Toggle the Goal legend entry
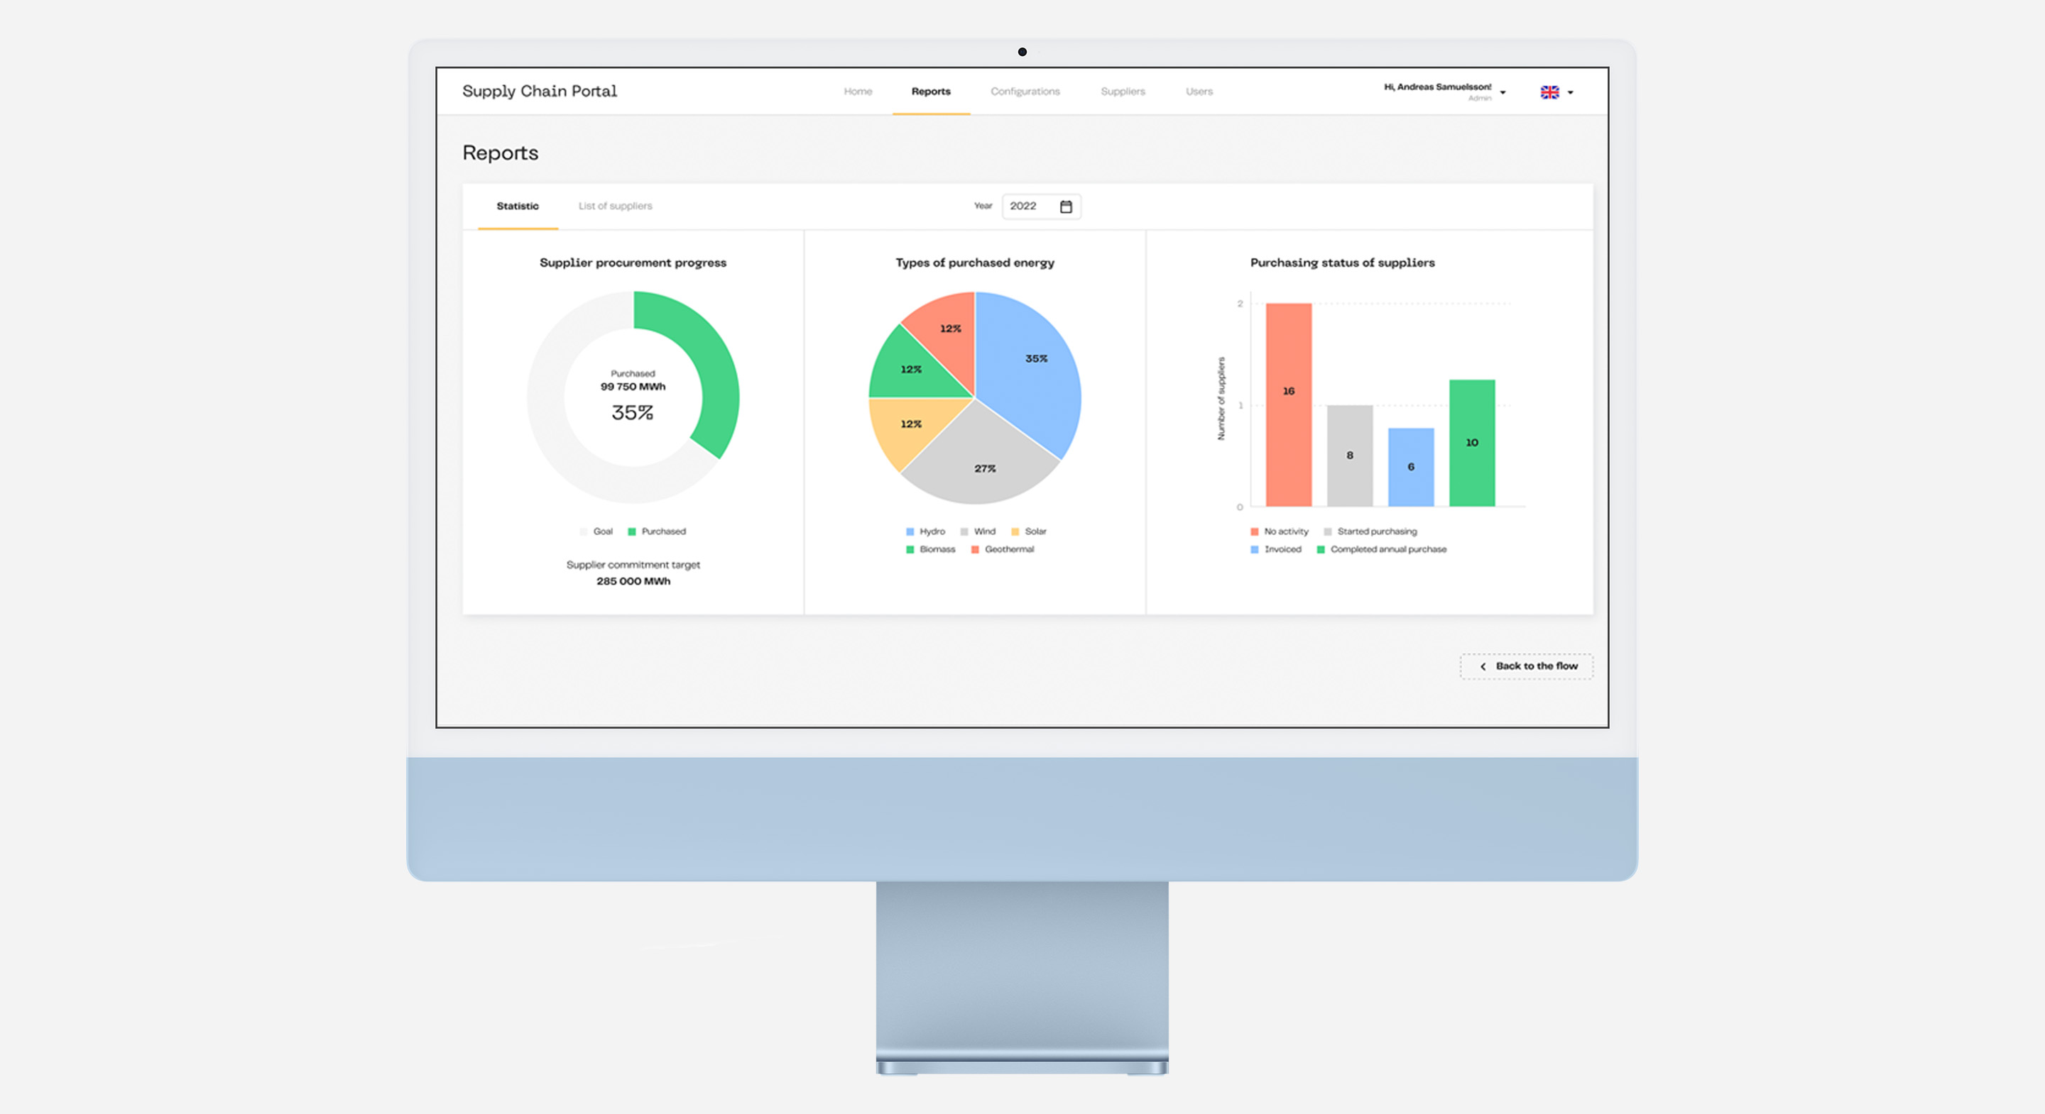The width and height of the screenshot is (2045, 1114). 584,531
